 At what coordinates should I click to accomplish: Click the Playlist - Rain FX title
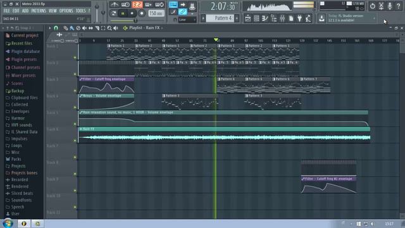coord(144,28)
